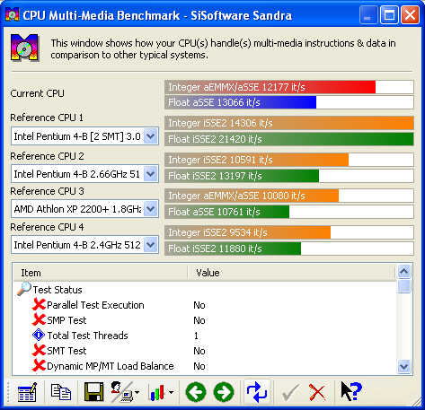
Task: Click the user and computer connect icon
Action: point(121,392)
